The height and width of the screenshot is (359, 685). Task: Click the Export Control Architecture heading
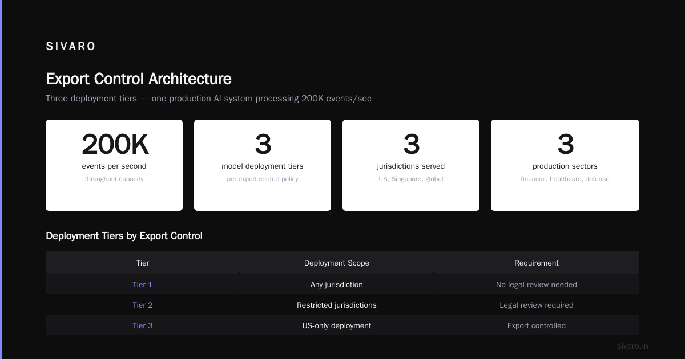139,79
